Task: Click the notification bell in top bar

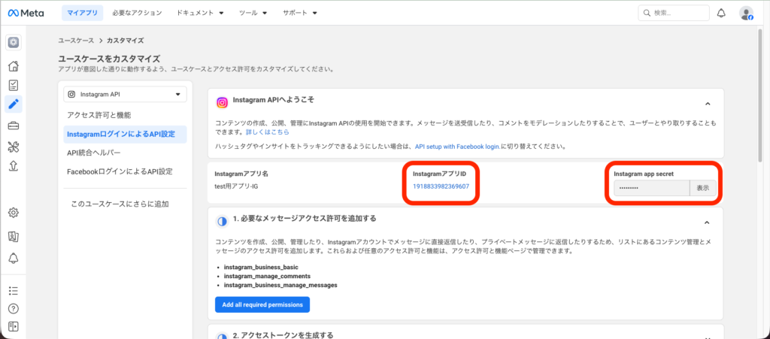Action: click(x=721, y=13)
